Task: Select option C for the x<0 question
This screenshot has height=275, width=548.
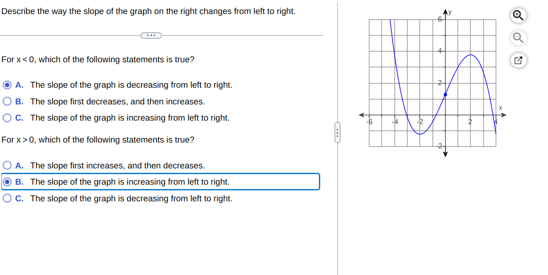Action: (x=7, y=118)
